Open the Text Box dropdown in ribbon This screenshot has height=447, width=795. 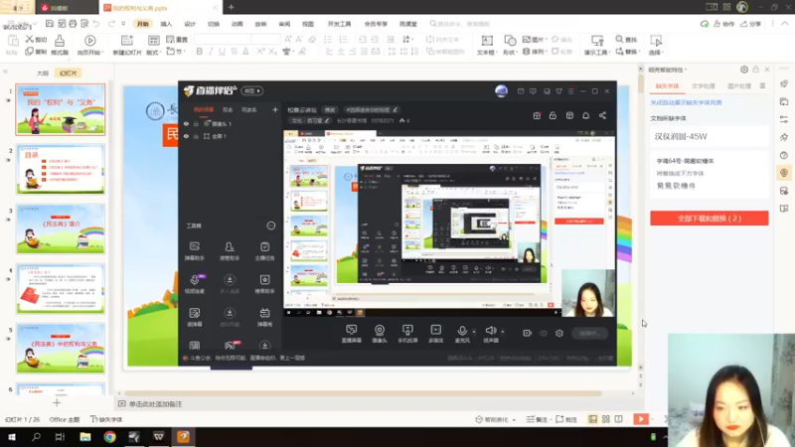[486, 53]
